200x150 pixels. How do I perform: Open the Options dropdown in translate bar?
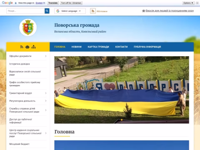click(x=188, y=3)
